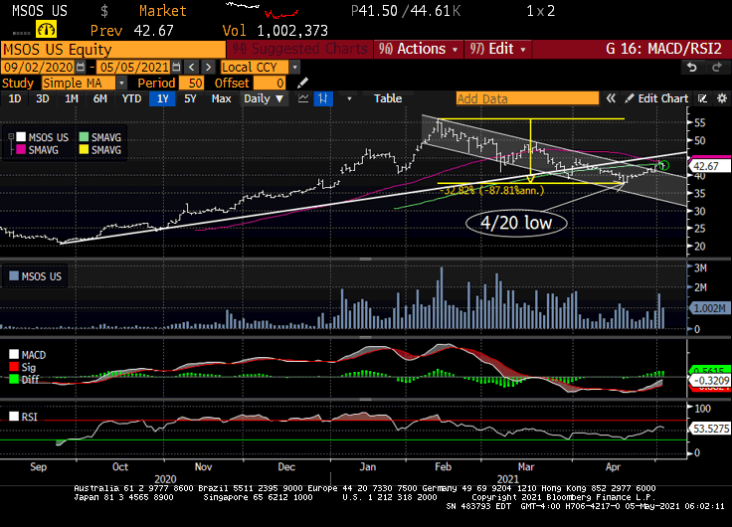Click yellow SMAVG legend swatch
Viewport: 732px width, 527px height.
(x=84, y=150)
